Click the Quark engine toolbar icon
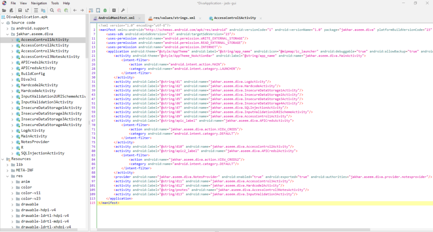 click(98, 11)
